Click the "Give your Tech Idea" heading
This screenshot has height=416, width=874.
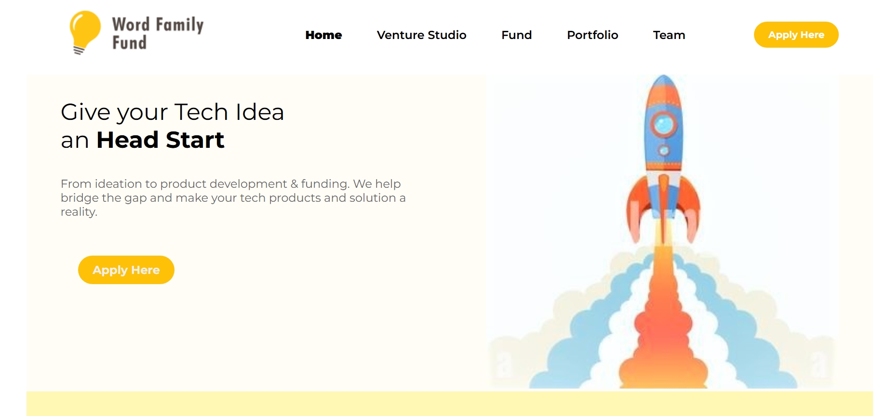(172, 112)
